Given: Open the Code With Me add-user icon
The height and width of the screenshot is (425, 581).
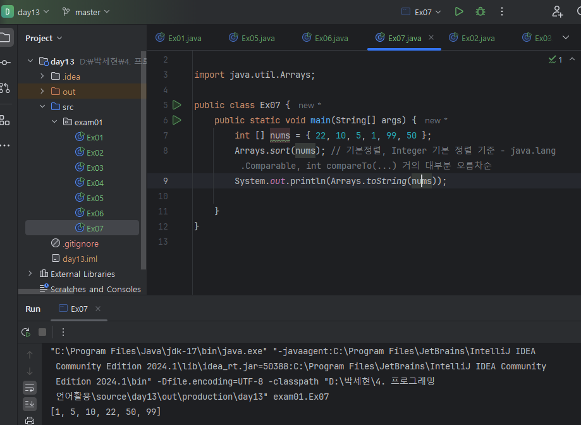Looking at the screenshot, I should pyautogui.click(x=557, y=11).
